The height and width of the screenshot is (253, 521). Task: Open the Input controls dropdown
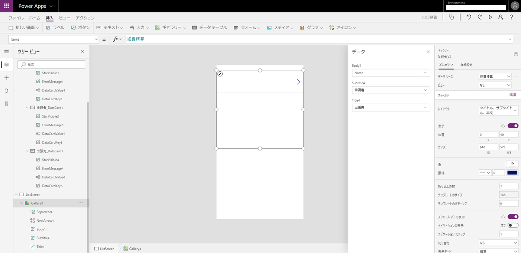coord(139,27)
